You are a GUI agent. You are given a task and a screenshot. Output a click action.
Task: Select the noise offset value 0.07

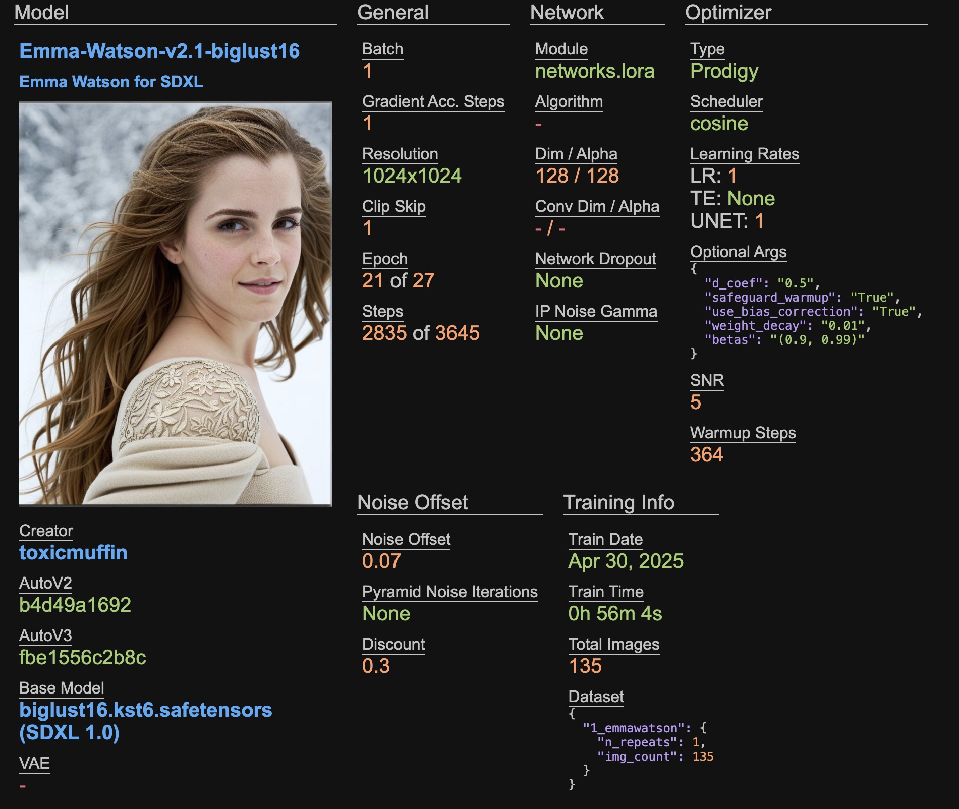(381, 561)
